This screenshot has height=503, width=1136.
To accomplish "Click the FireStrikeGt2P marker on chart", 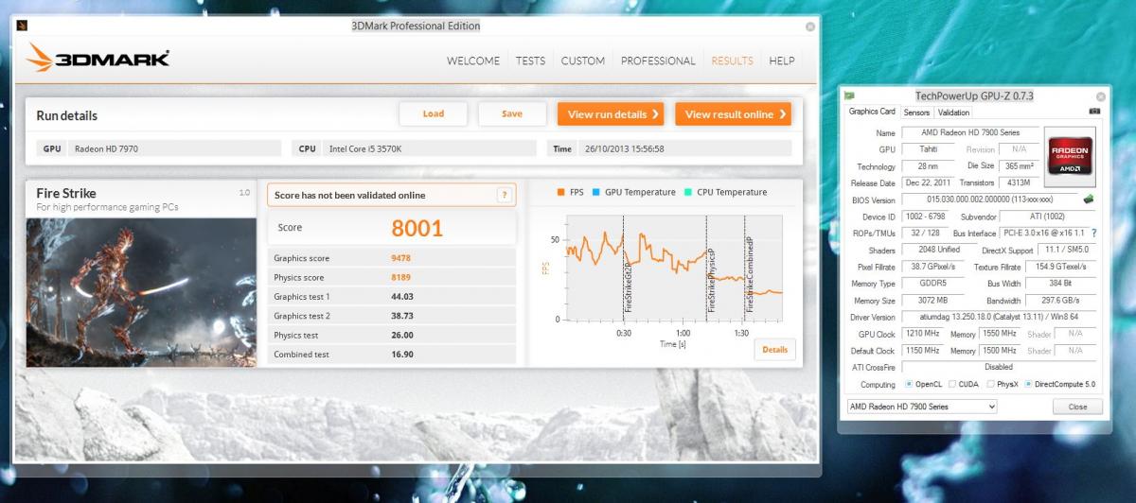I will click(x=627, y=286).
